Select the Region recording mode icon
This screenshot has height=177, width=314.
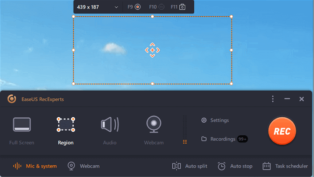point(65,124)
